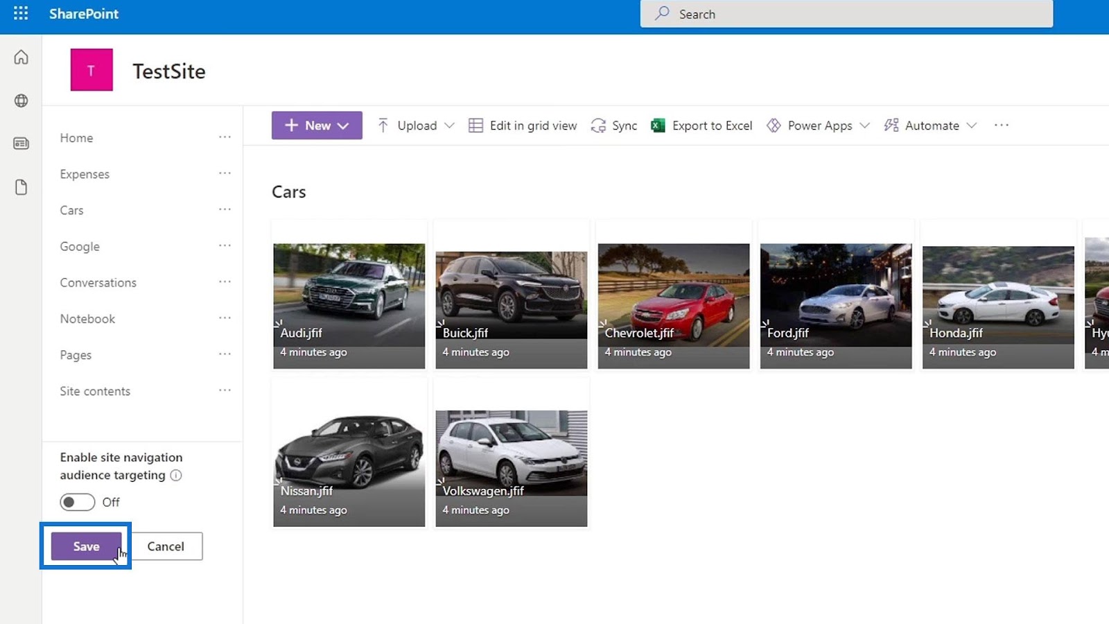
Task: Click the Edit in grid view icon
Action: tap(475, 125)
